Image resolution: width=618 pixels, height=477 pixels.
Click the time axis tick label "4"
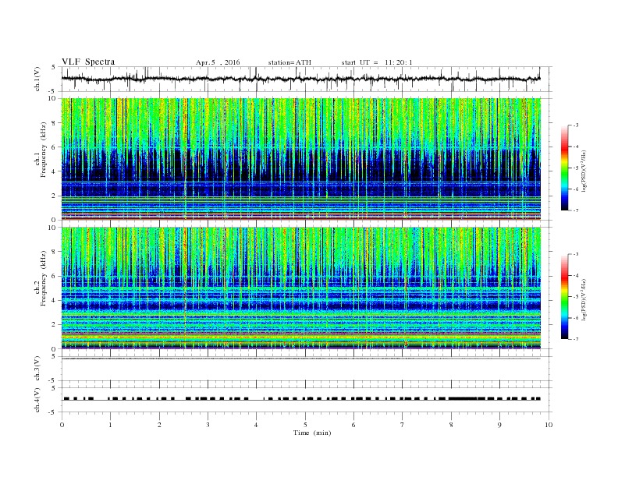click(256, 425)
